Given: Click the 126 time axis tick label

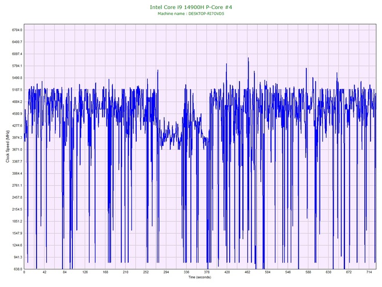Looking at the screenshot, I should (x=85, y=272).
